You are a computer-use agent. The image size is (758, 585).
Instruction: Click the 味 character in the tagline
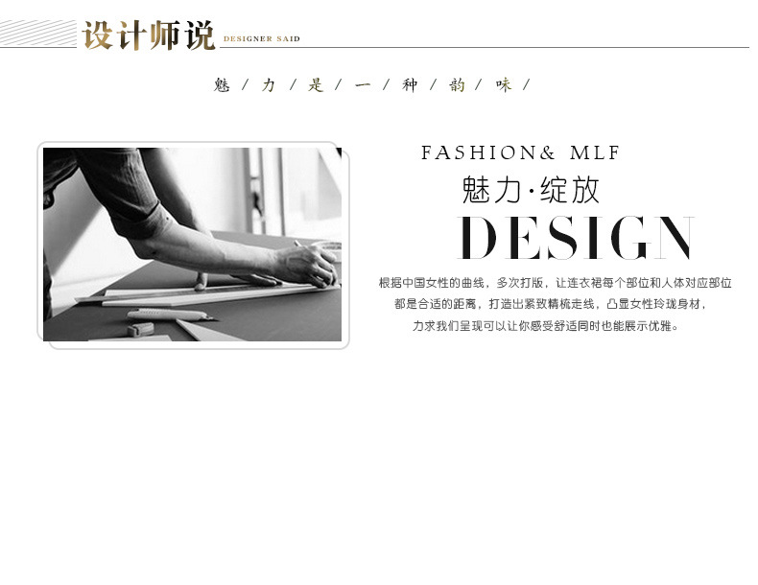point(503,85)
